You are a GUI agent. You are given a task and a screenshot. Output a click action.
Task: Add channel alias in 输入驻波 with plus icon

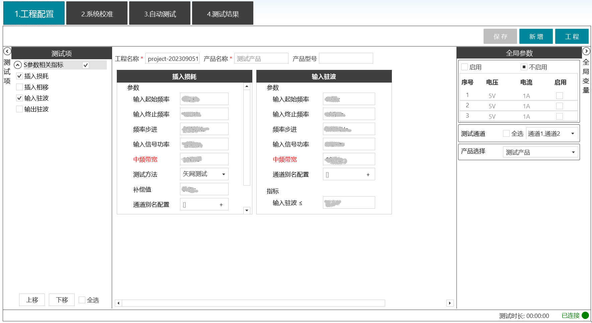pos(368,175)
